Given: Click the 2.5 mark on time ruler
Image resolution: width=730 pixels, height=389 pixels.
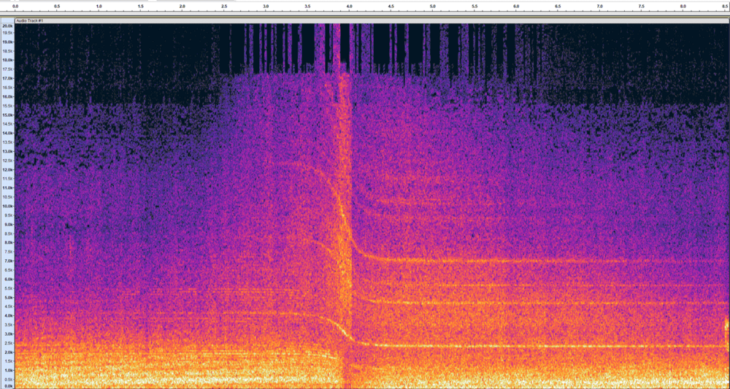Looking at the screenshot, I should (224, 7).
